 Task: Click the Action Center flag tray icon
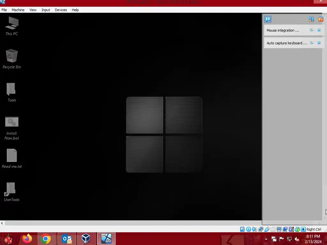click(x=282, y=239)
